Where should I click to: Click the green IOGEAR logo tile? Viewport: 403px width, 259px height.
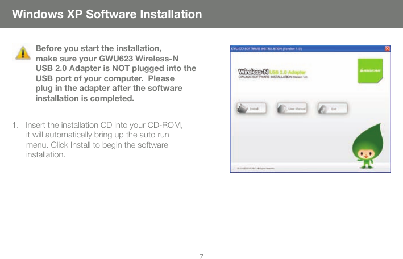click(371, 70)
